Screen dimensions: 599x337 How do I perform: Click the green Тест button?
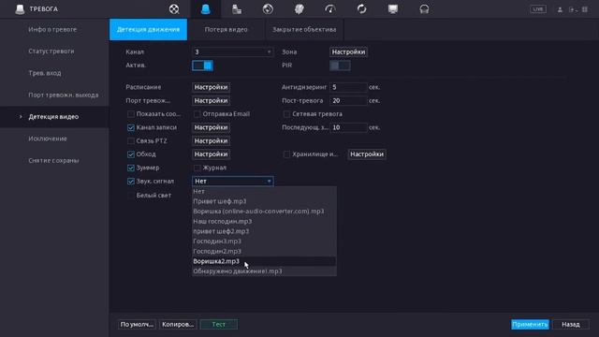pos(219,325)
